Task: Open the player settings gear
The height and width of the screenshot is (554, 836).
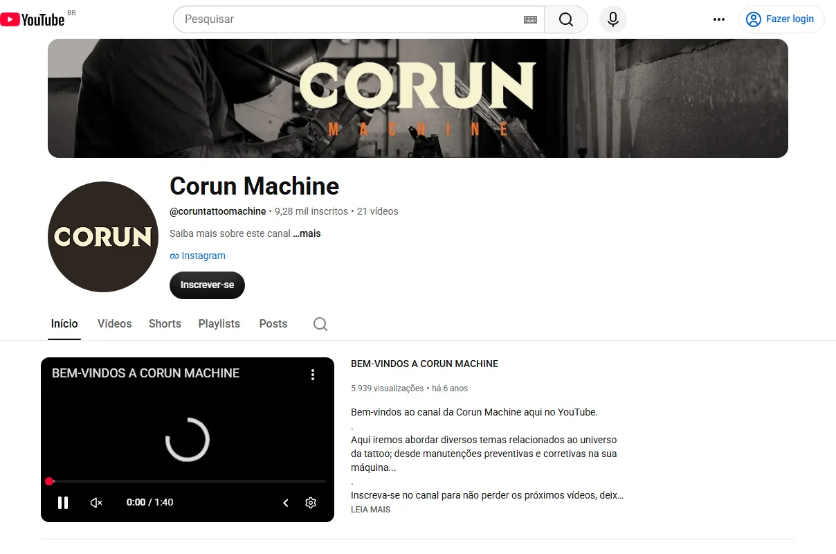Action: tap(311, 503)
